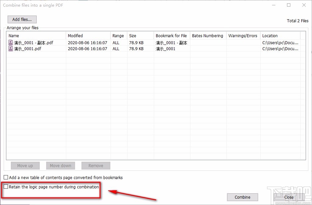The image size is (312, 205).
Task: Enable adding a table of contents from bookmarks
Action: (5, 177)
